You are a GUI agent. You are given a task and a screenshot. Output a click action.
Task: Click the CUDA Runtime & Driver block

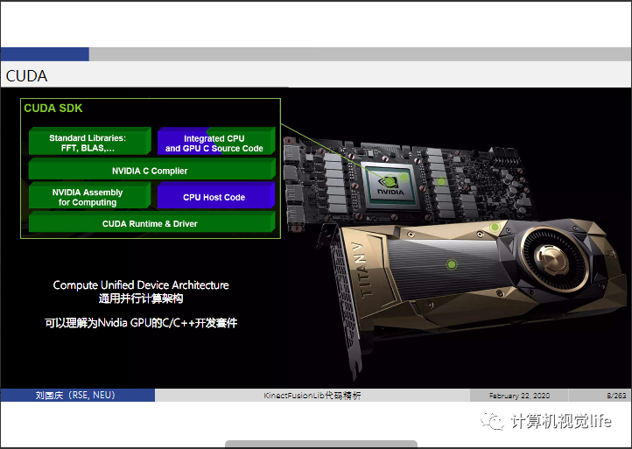[x=152, y=222]
